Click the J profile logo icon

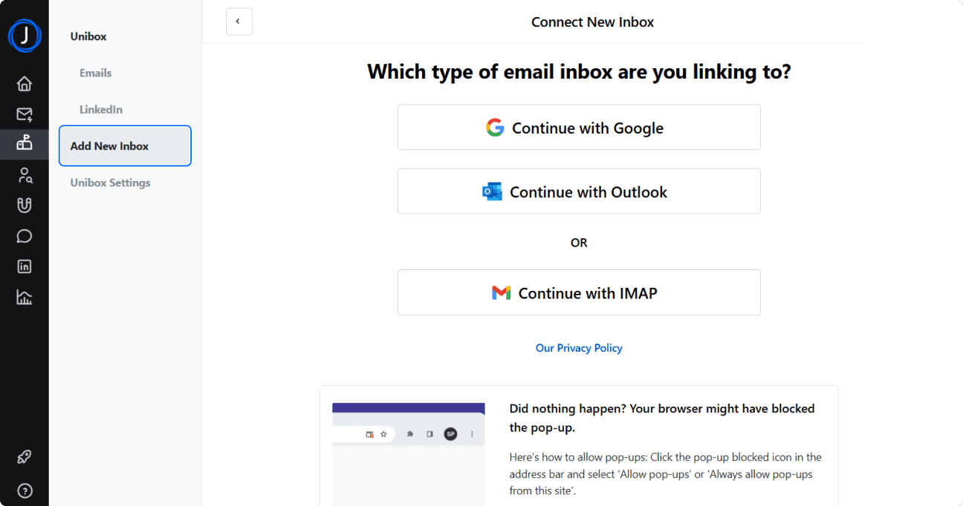pyautogui.click(x=25, y=35)
